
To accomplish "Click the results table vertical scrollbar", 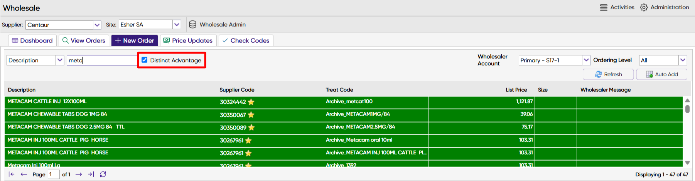I will tap(687, 132).
